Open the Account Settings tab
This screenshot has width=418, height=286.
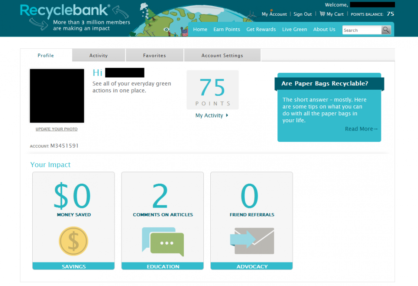[222, 55]
